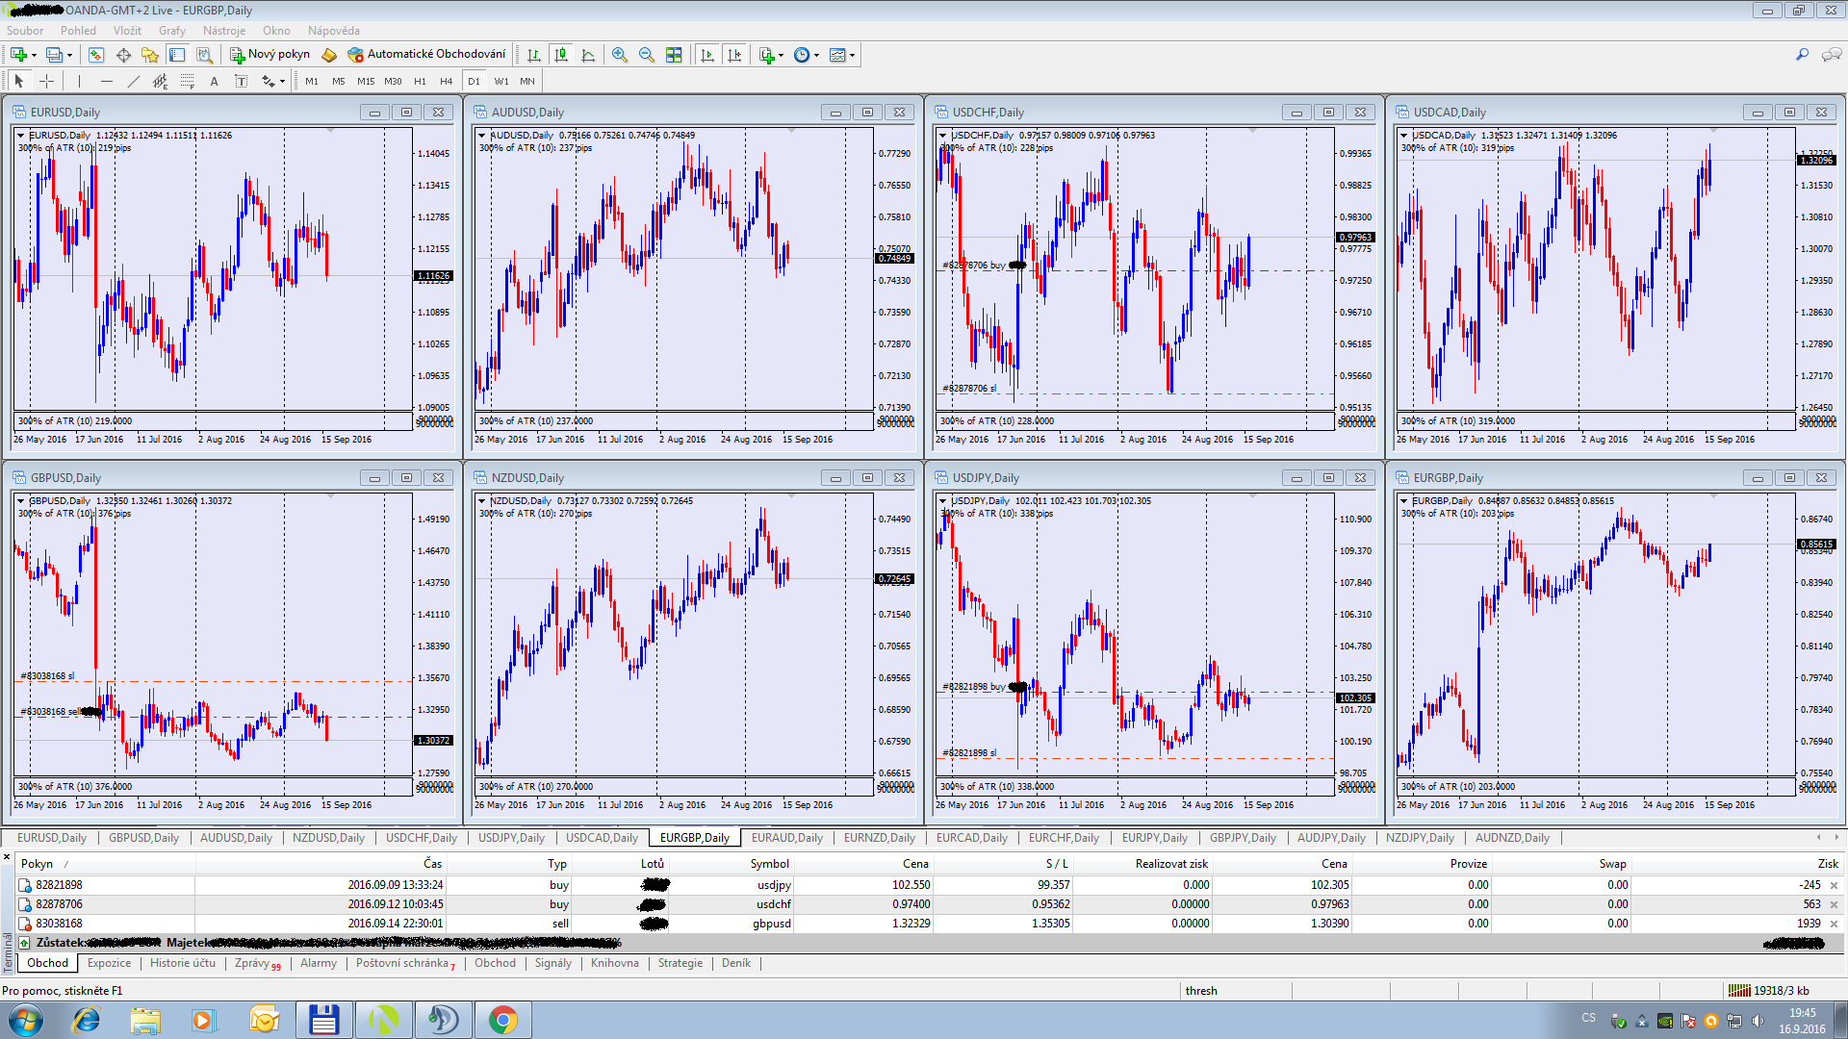Expand the Indicators list dropdown arrow
The width and height of the screenshot is (1848, 1039).
(781, 55)
